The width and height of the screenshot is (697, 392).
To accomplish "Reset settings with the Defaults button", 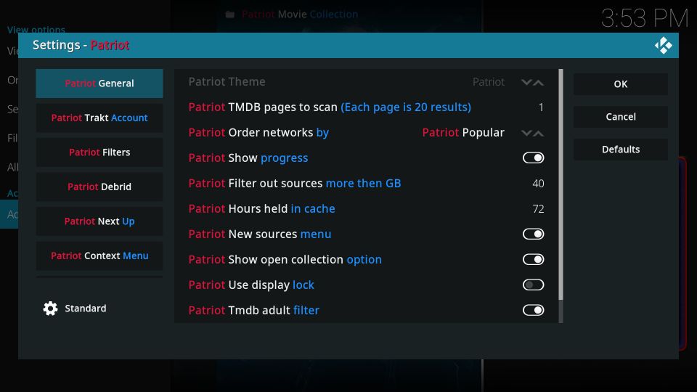I will point(621,150).
